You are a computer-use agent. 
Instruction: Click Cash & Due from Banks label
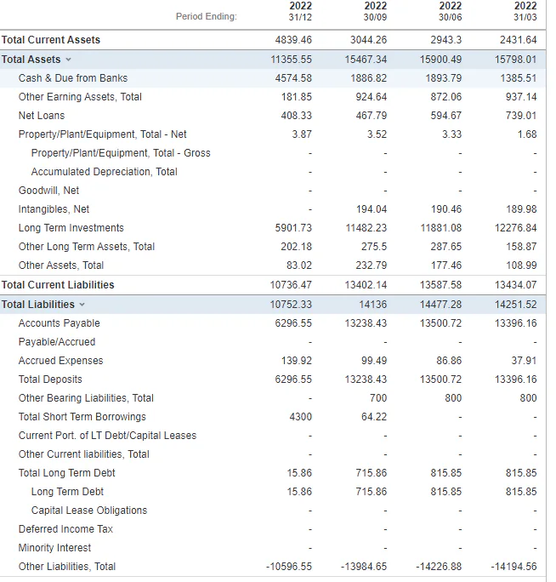73,78
